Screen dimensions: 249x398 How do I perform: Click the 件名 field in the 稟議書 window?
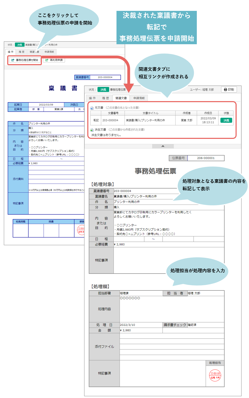tap(56, 124)
